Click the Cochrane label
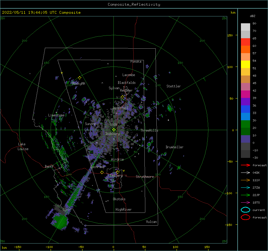Image resolution: width=268 pixels, height=251 pixels. [x=97, y=167]
